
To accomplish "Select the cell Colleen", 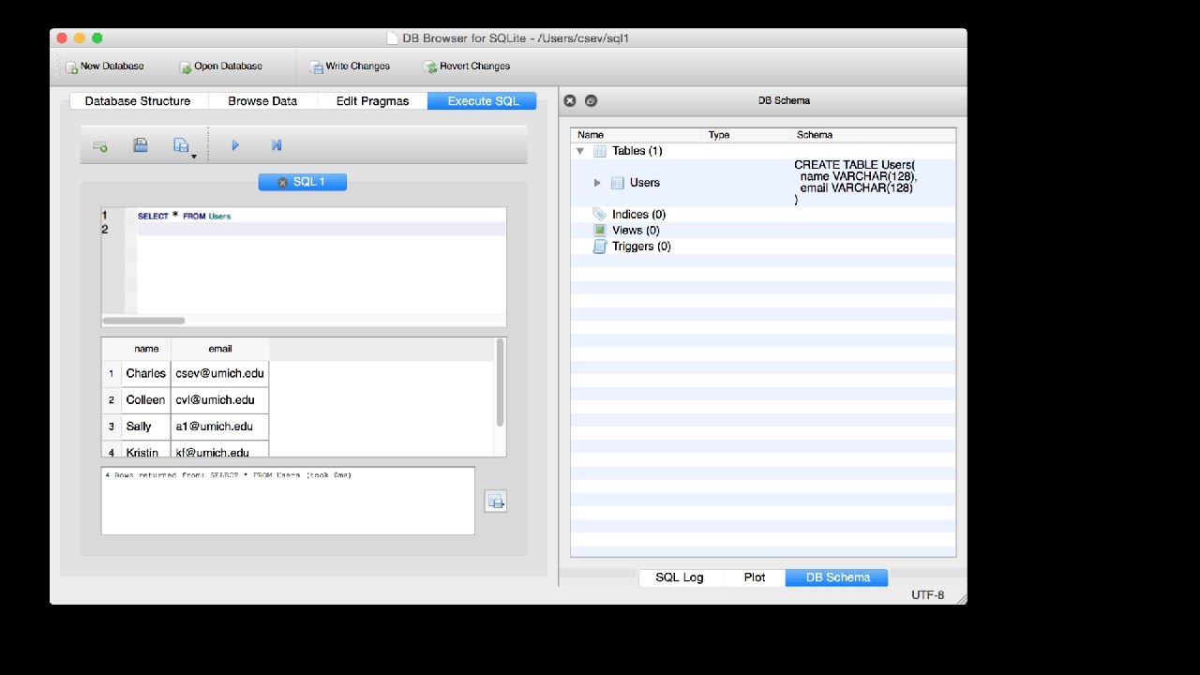I will click(x=146, y=399).
